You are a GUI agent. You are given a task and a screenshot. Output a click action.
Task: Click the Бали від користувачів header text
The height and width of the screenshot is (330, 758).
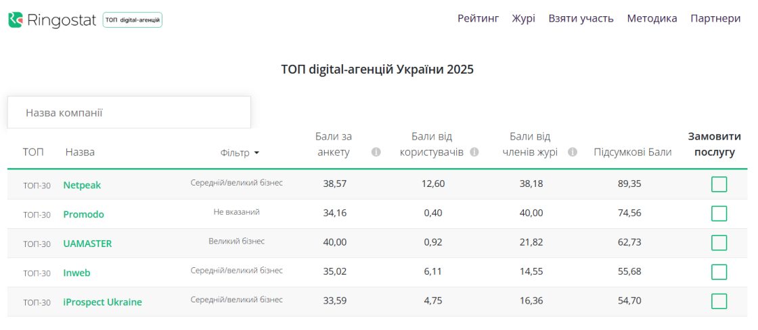[432, 144]
